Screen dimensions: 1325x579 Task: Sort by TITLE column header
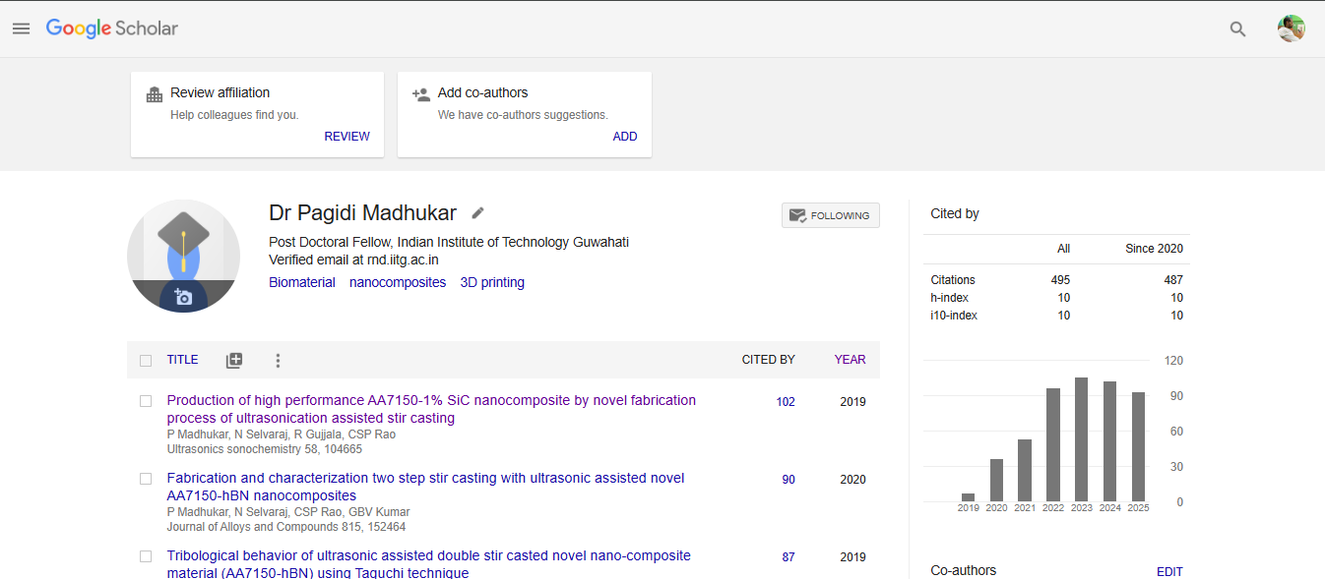[182, 360]
